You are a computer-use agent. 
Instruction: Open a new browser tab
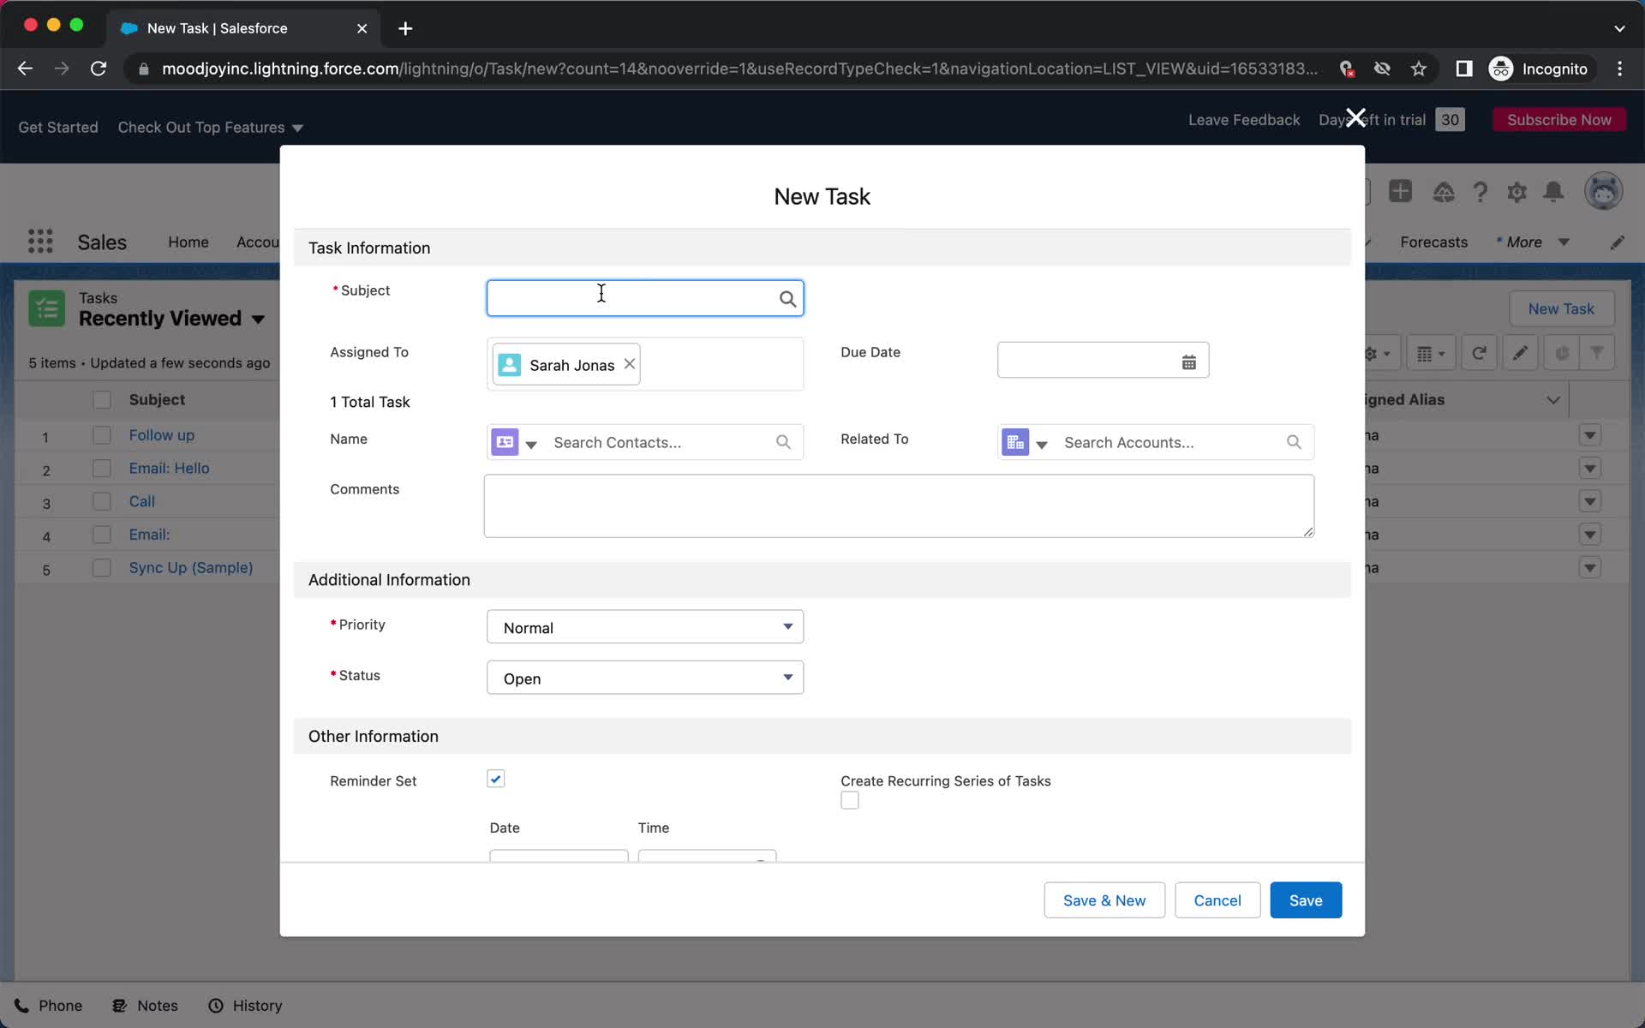coord(405,28)
